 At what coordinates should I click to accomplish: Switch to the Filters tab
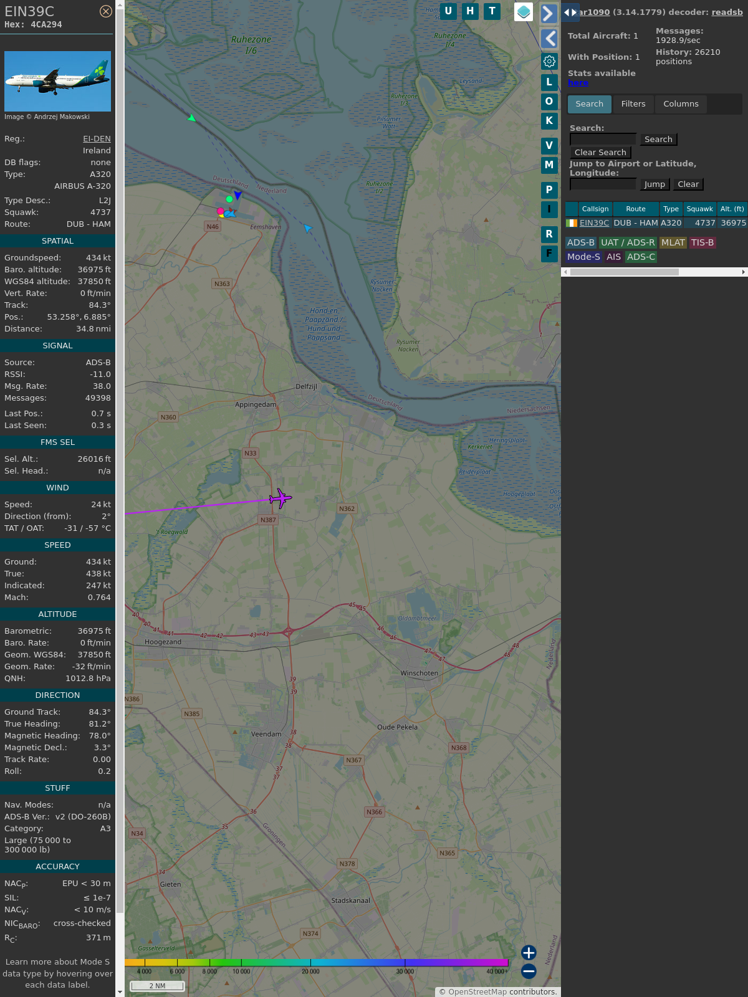(x=633, y=104)
